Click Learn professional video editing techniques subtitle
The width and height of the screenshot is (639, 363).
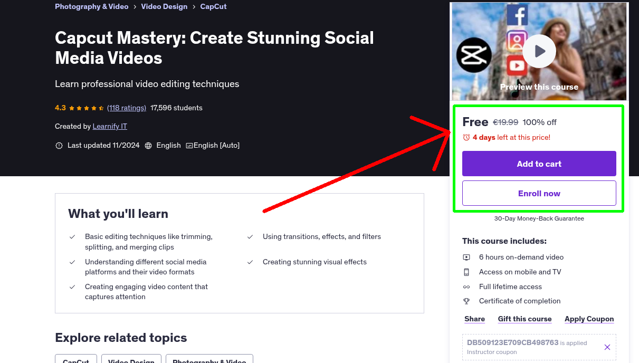coord(147,84)
